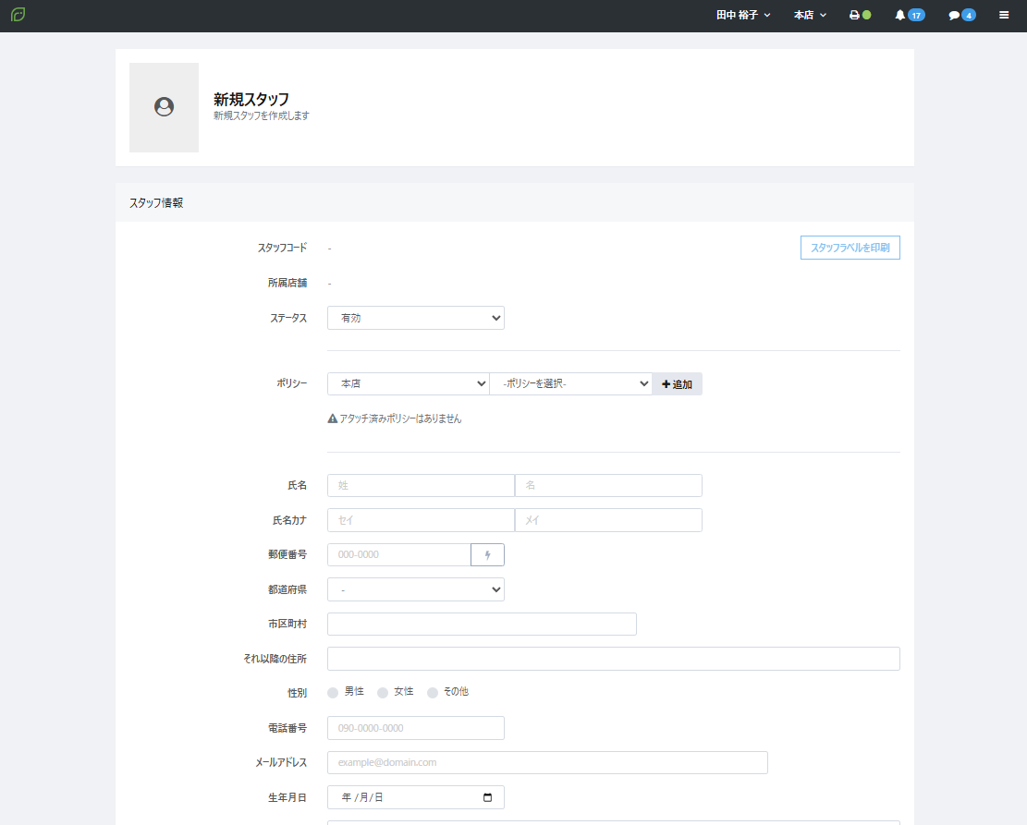Viewport: 1027px width, 825px height.
Task: Click the postal code lightning lookup icon
Action: [488, 554]
